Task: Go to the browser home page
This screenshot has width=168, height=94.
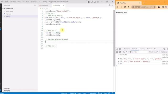Action: (128, 7)
